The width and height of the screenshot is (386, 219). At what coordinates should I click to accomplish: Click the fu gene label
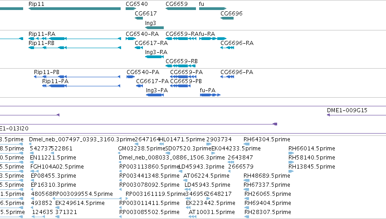click(201, 4)
